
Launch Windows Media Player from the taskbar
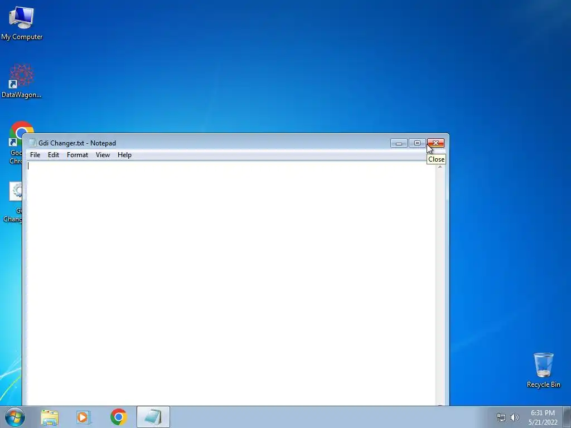[83, 417]
